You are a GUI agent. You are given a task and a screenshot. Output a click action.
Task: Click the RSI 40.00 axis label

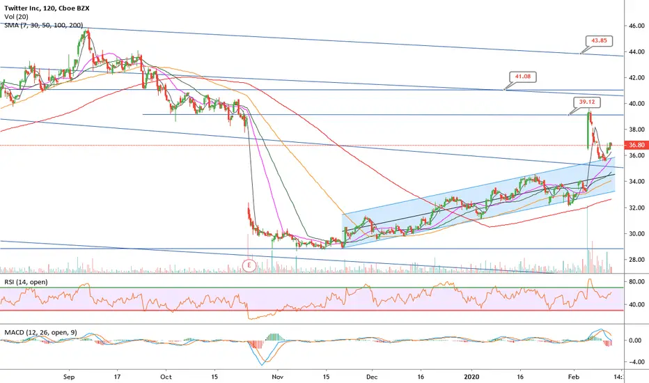click(x=636, y=304)
